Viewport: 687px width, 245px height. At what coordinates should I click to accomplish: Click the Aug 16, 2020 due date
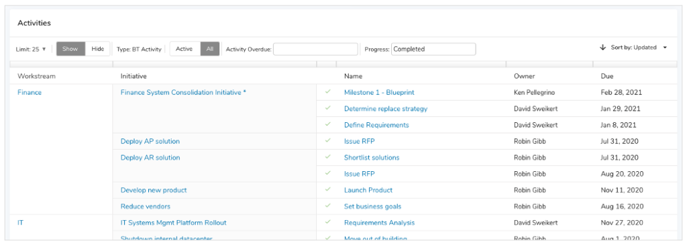click(622, 206)
